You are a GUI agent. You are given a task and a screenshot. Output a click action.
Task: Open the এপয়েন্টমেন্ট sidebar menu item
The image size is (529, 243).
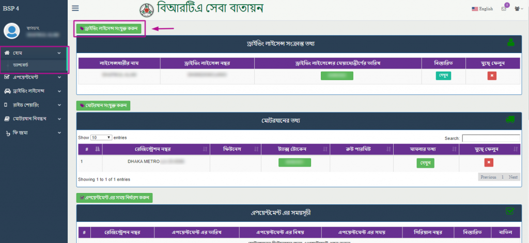point(34,77)
